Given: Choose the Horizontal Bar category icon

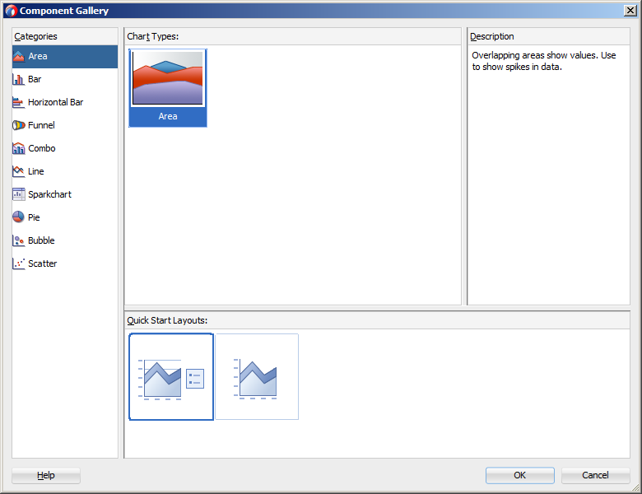Looking at the screenshot, I should [19, 102].
